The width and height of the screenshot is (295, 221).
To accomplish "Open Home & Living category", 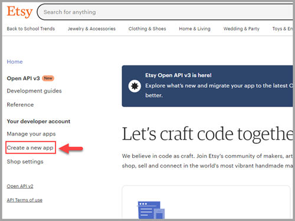I will [x=195, y=29].
